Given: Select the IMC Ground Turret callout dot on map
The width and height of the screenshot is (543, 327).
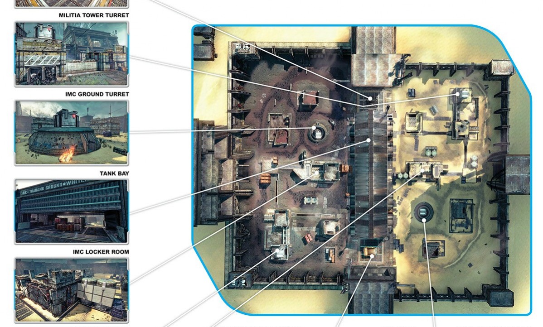Looking at the screenshot, I should click(314, 128).
